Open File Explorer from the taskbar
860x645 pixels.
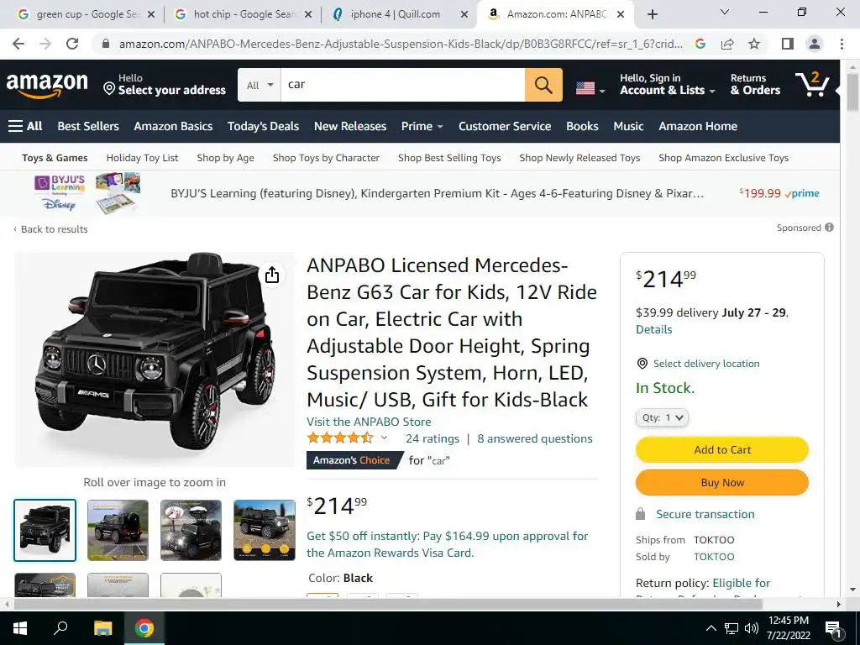[x=103, y=628]
